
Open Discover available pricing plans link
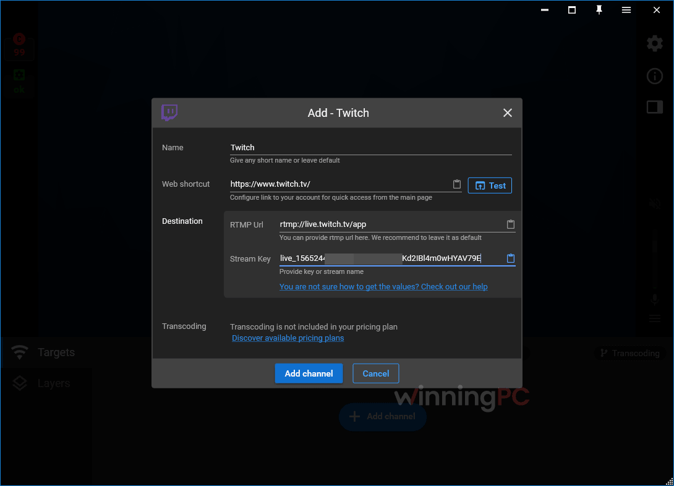coord(288,338)
